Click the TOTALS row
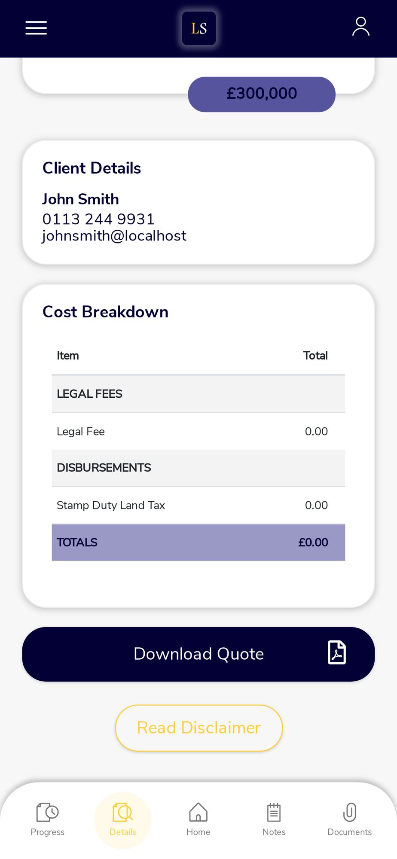 coord(198,542)
